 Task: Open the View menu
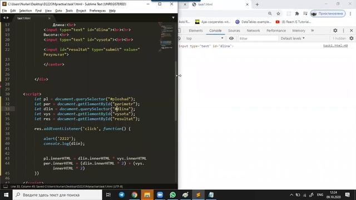point(48,11)
